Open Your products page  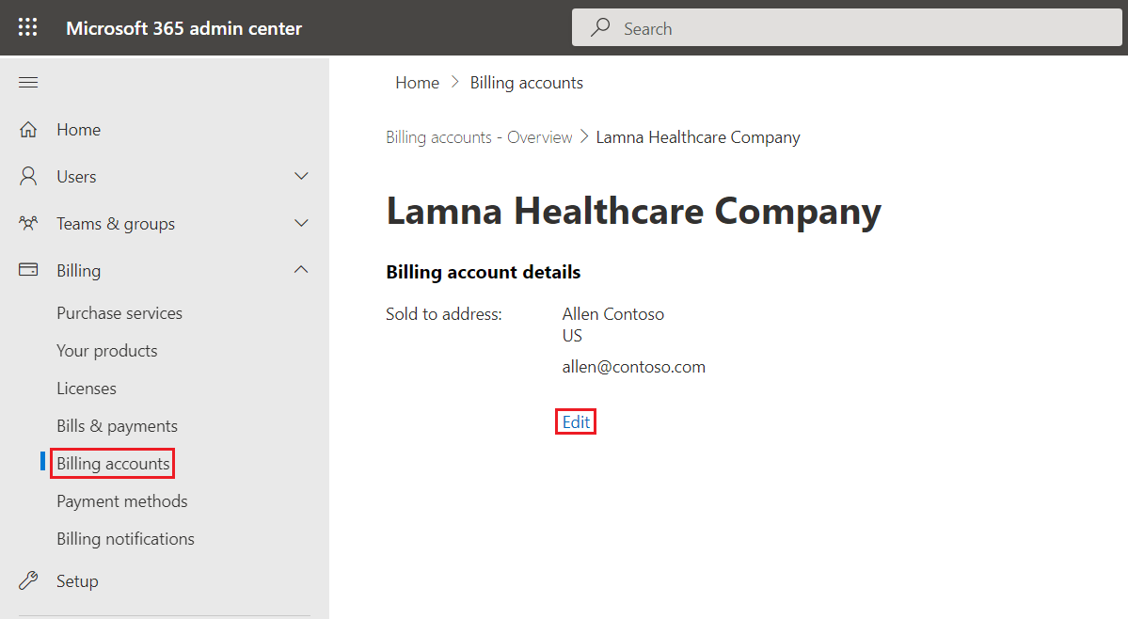click(x=107, y=351)
